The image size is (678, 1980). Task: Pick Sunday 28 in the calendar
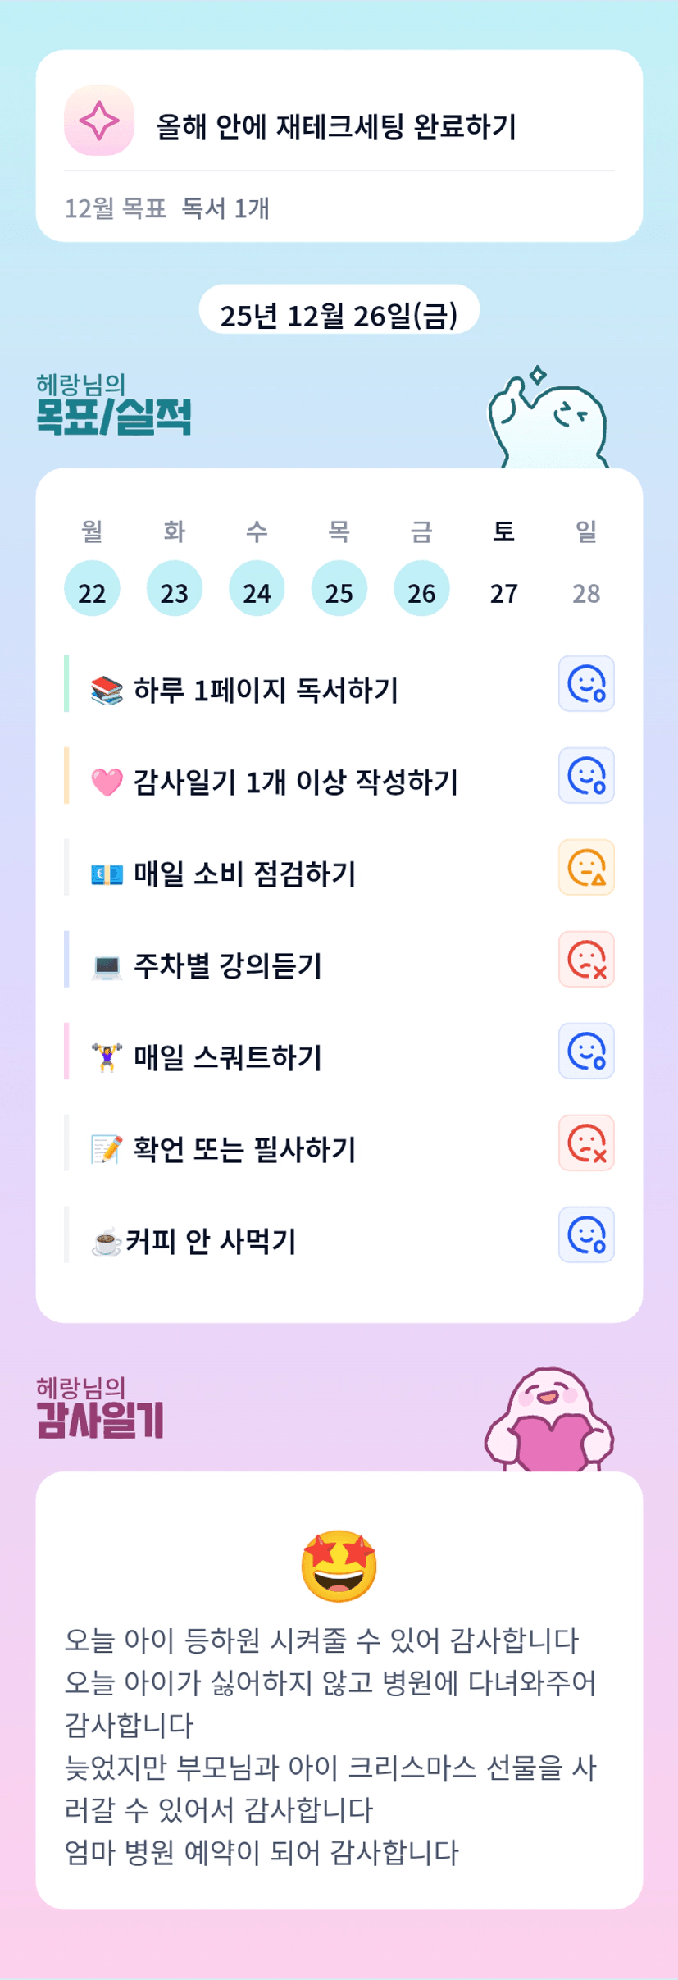coord(586,591)
